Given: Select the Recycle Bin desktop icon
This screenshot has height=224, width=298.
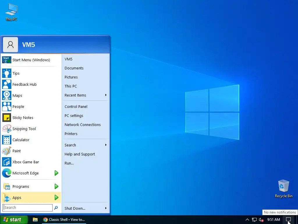Looking at the screenshot, I should point(283,189).
